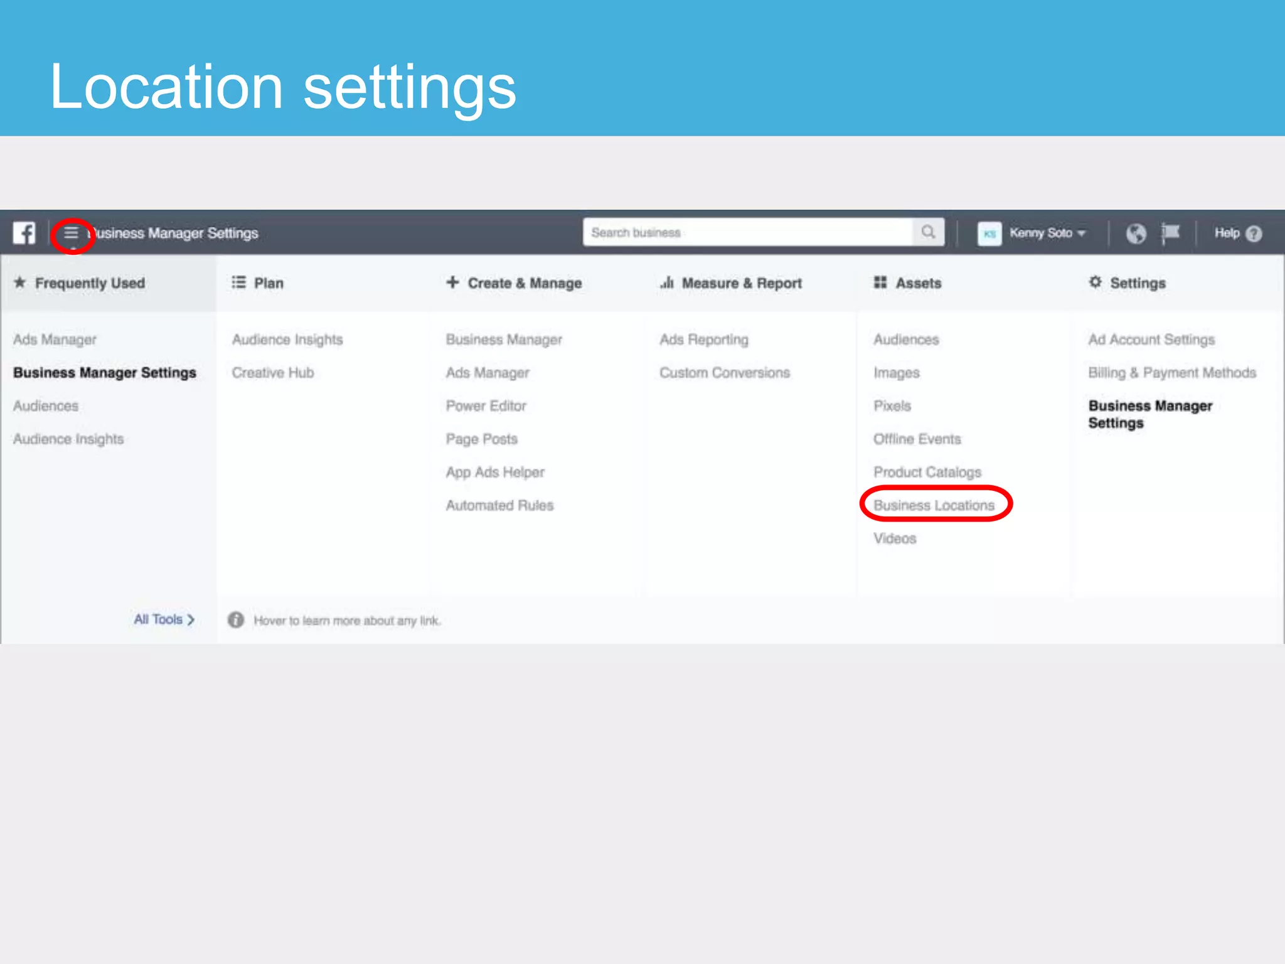Open Offline Events

tap(917, 439)
